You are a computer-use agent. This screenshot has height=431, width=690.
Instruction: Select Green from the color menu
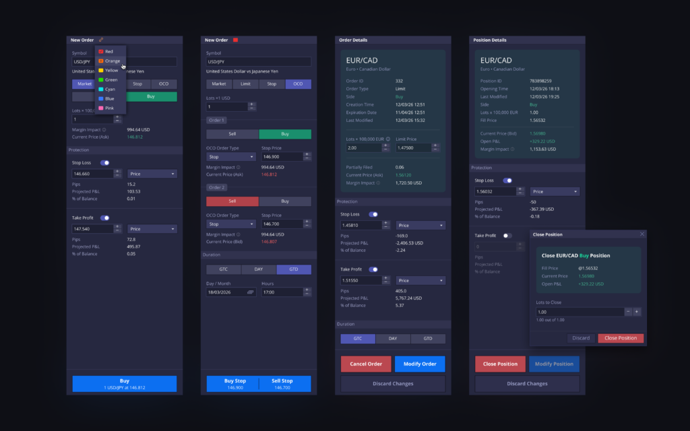110,79
